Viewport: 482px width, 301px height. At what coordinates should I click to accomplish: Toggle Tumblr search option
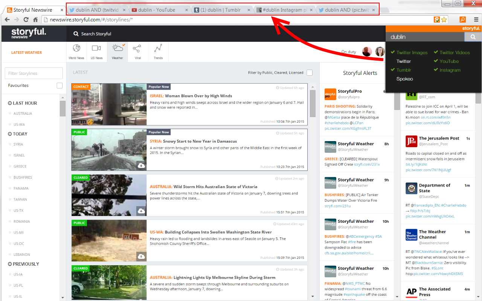pyautogui.click(x=401, y=70)
